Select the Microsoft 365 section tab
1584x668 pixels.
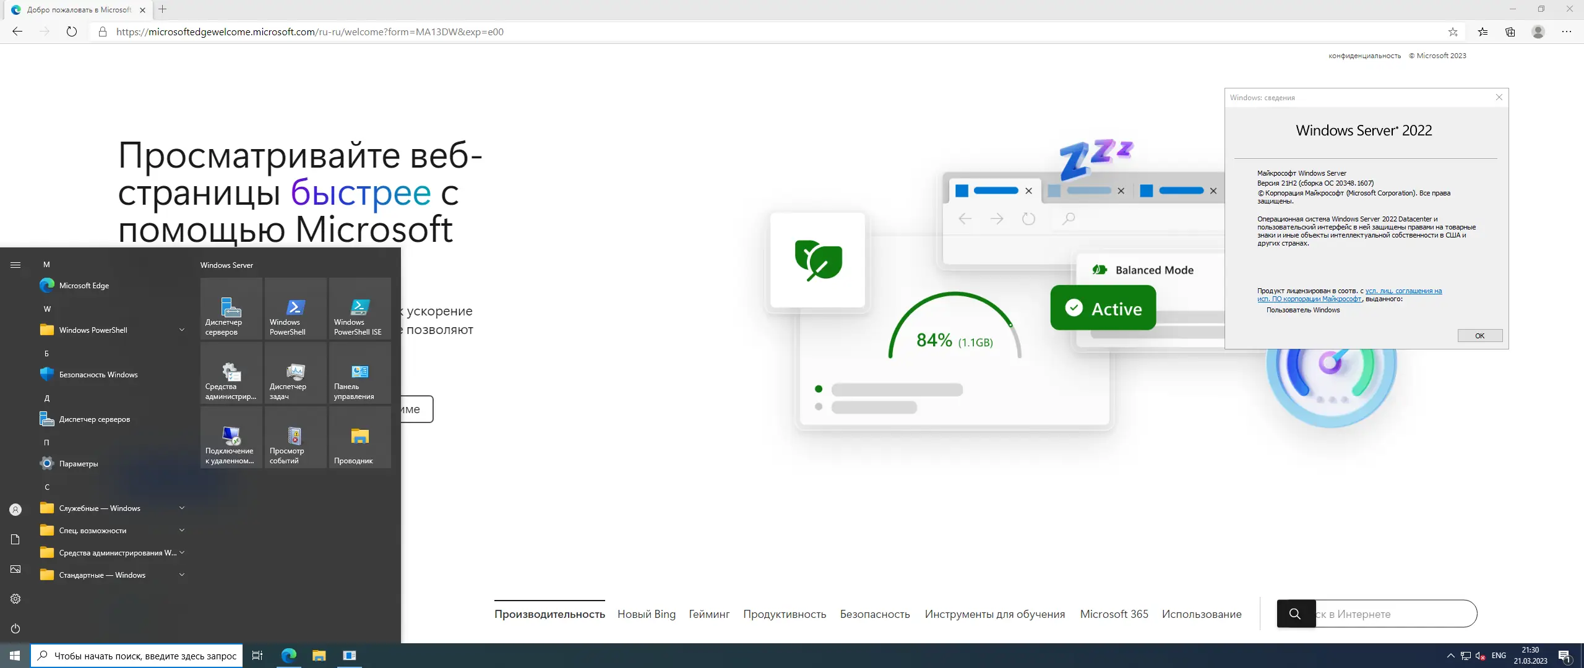[x=1113, y=614]
